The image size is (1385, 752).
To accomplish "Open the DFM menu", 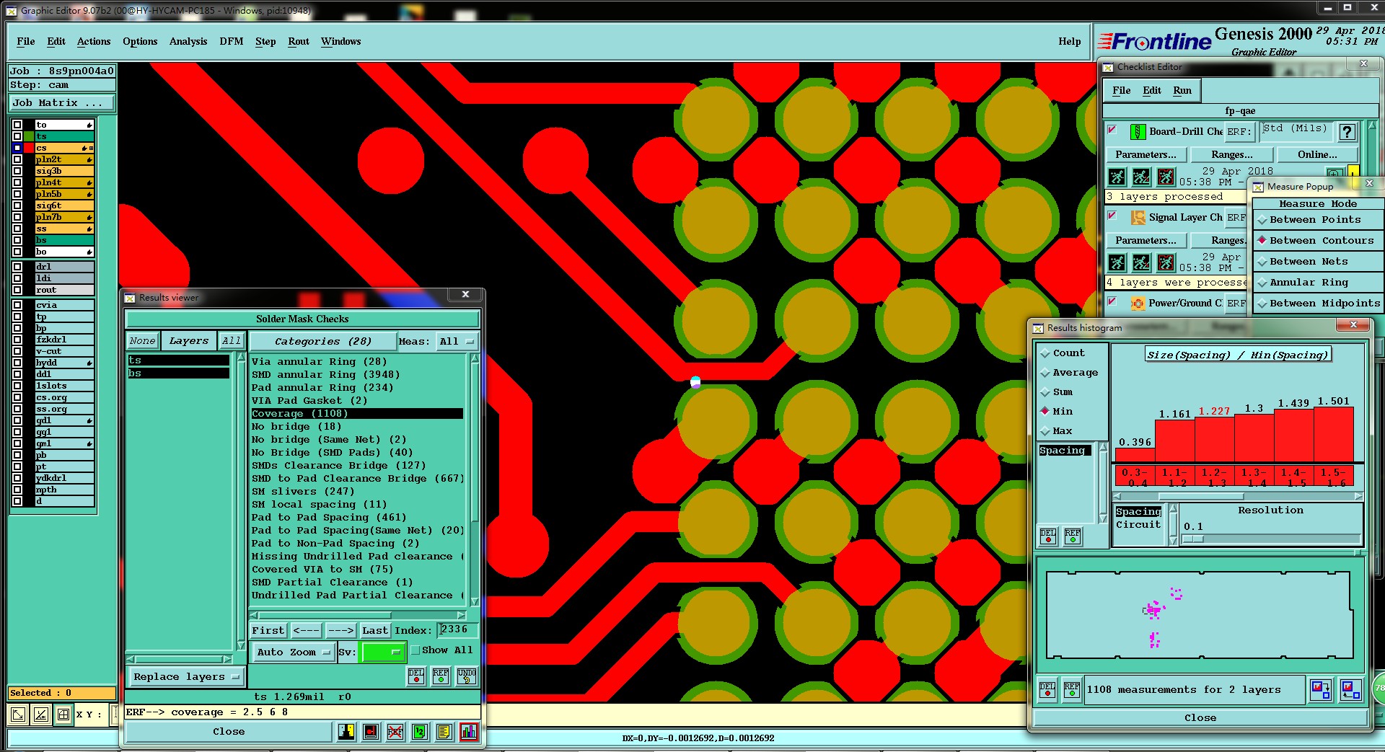I will point(231,42).
